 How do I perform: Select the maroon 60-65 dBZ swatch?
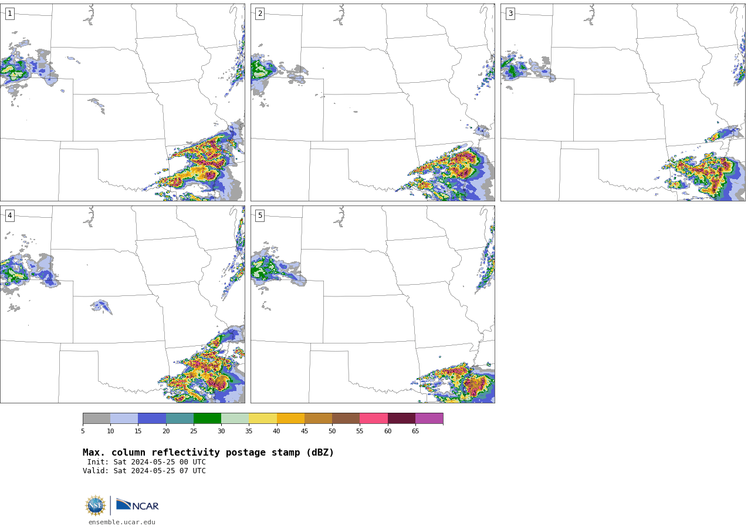tap(401, 419)
